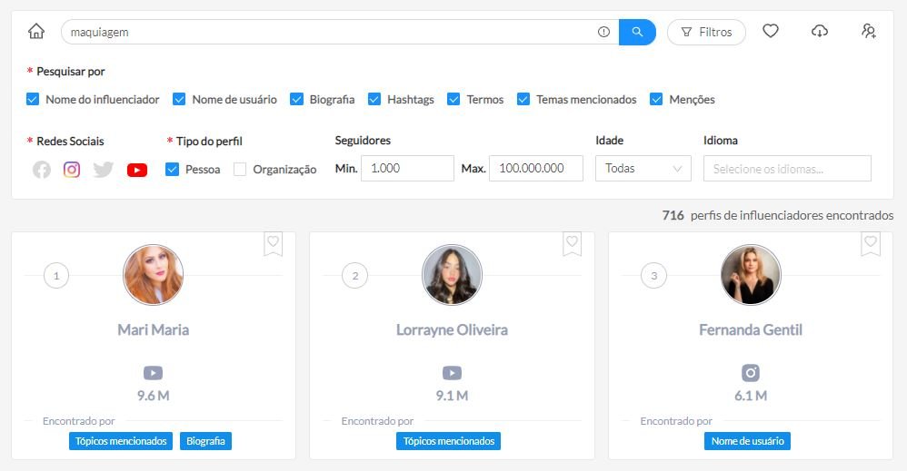Viewport: 907px width, 471px height.
Task: Open the Idade dropdown
Action: point(643,169)
